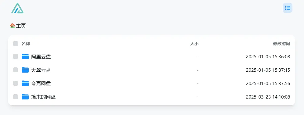The height and width of the screenshot is (115, 304).
Task: Click the blue folder icon for 阿里云盘
Action: [25, 57]
